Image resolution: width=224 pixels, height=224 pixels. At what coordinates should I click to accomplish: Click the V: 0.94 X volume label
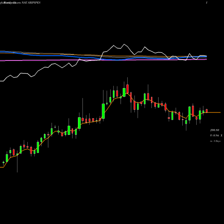coord(216,136)
